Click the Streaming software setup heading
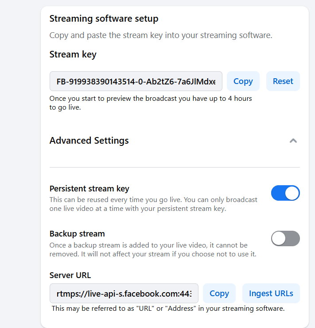The width and height of the screenshot is (315, 328). click(x=104, y=19)
